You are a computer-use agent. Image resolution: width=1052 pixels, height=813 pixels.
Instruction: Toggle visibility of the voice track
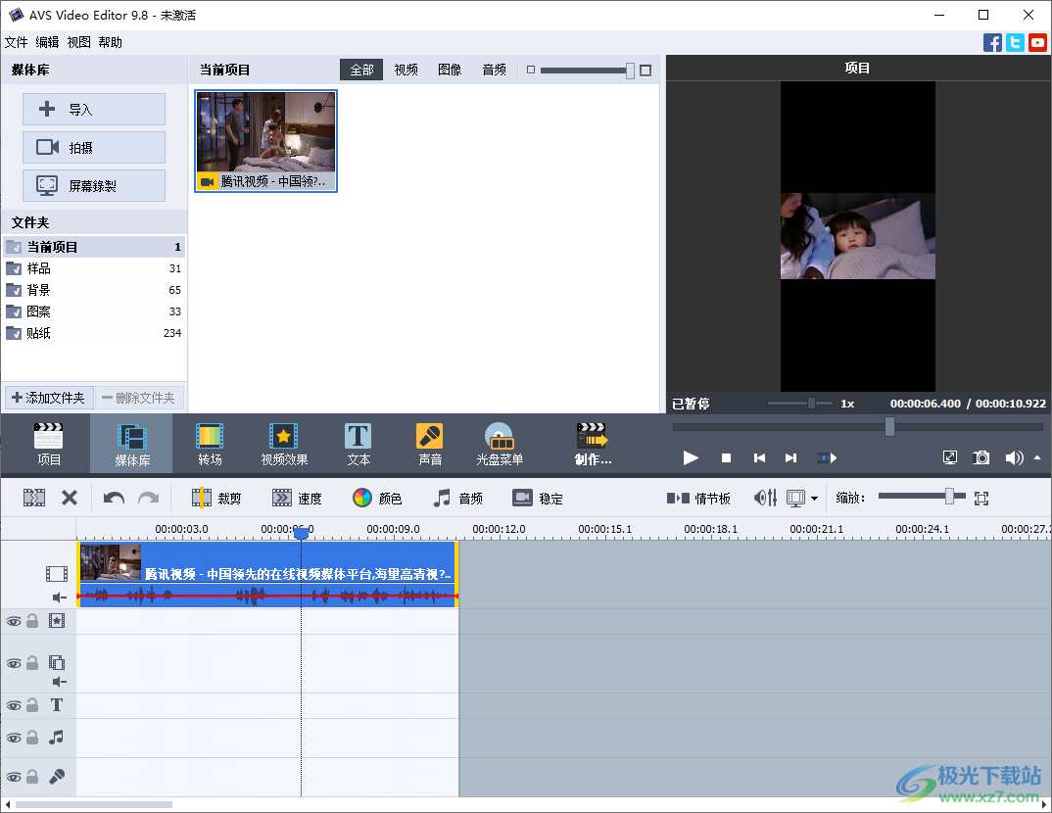[14, 777]
